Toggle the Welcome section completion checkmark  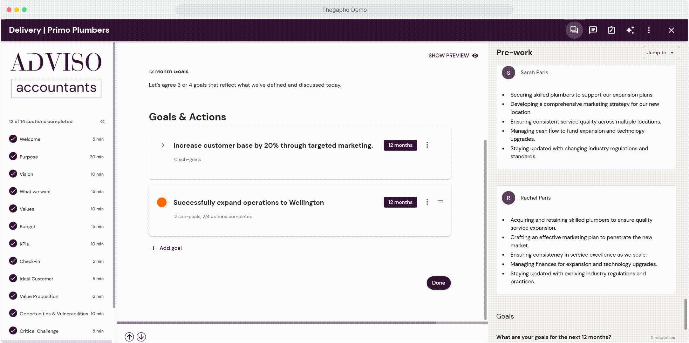(13, 139)
